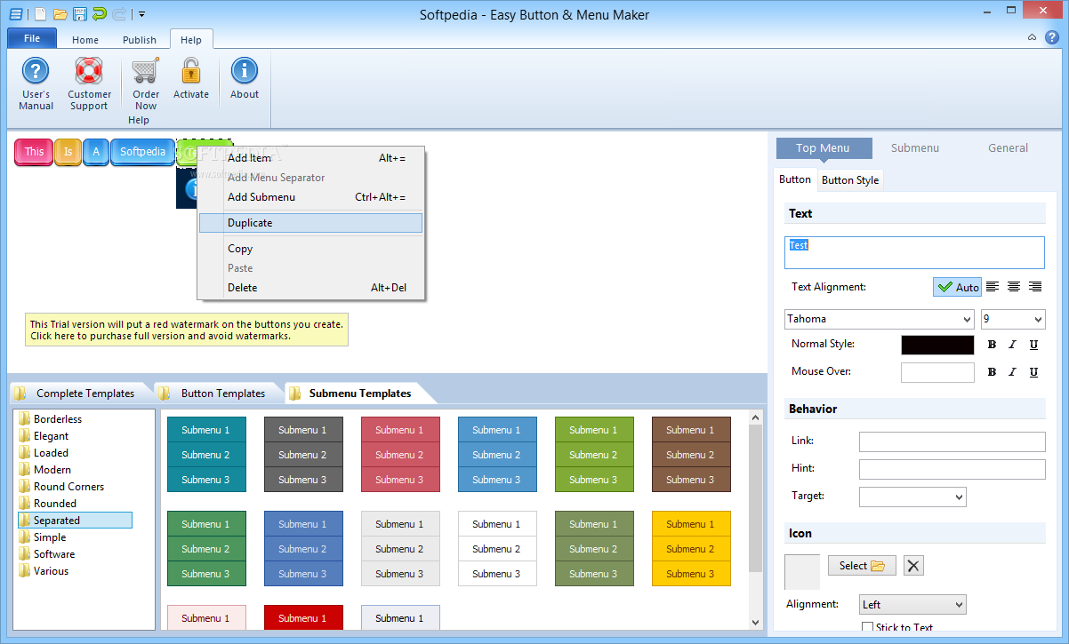1069x644 pixels.
Task: Choose Copy from the context menu
Action: pos(310,249)
